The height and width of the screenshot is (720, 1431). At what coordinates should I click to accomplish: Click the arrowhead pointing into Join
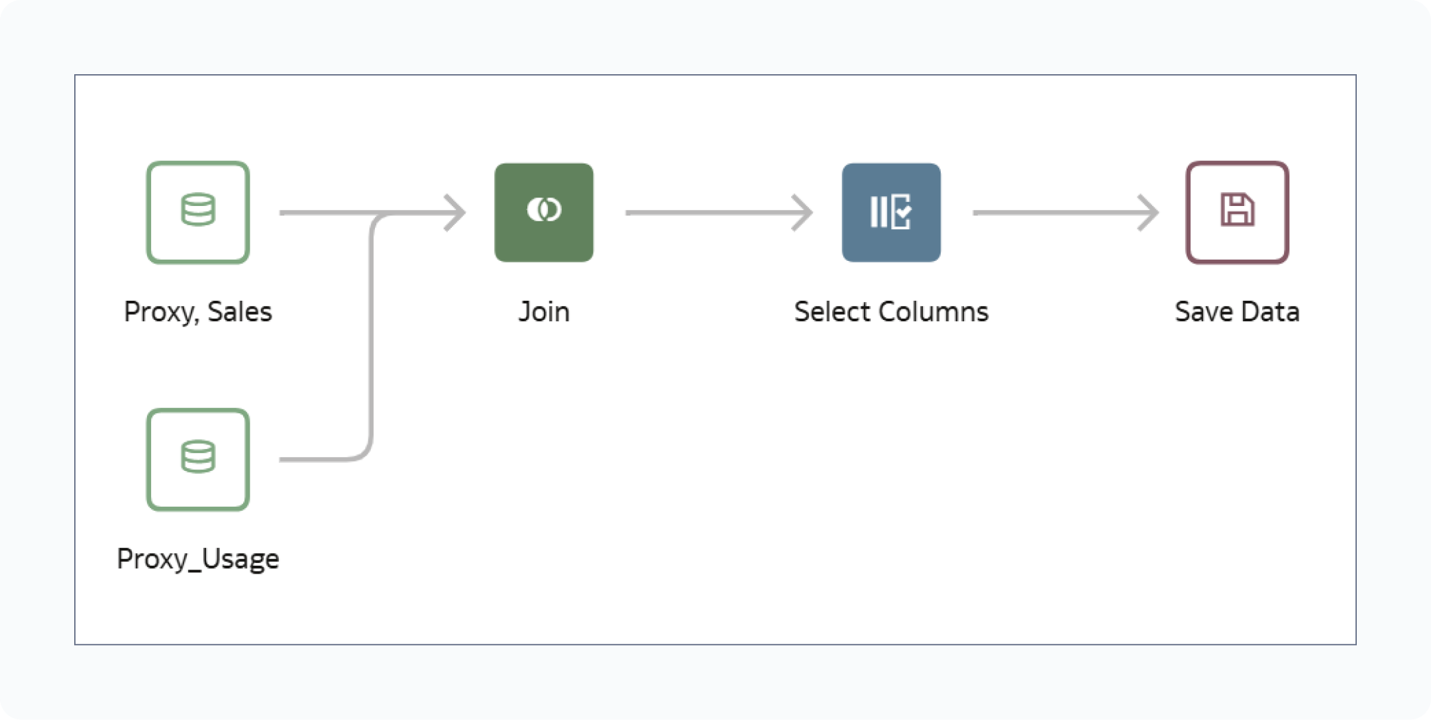click(456, 213)
